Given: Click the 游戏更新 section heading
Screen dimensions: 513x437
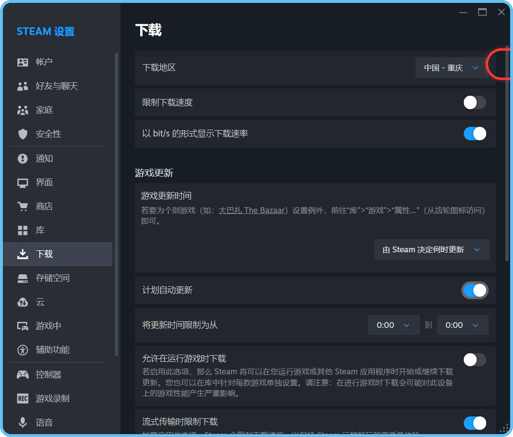Looking at the screenshot, I should coord(154,173).
